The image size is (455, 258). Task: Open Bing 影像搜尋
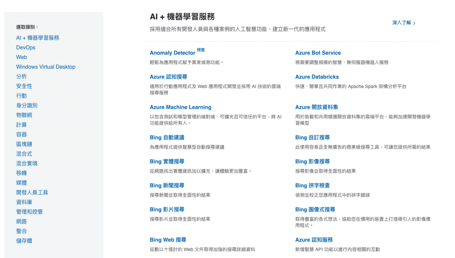pyautogui.click(x=312, y=162)
